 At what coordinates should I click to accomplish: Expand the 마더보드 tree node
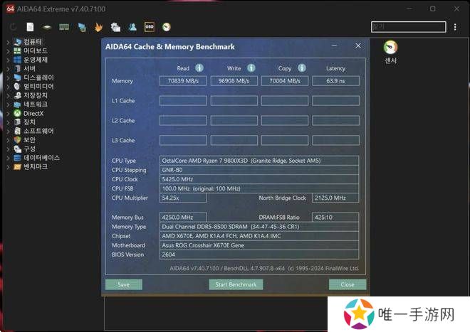tap(8, 51)
